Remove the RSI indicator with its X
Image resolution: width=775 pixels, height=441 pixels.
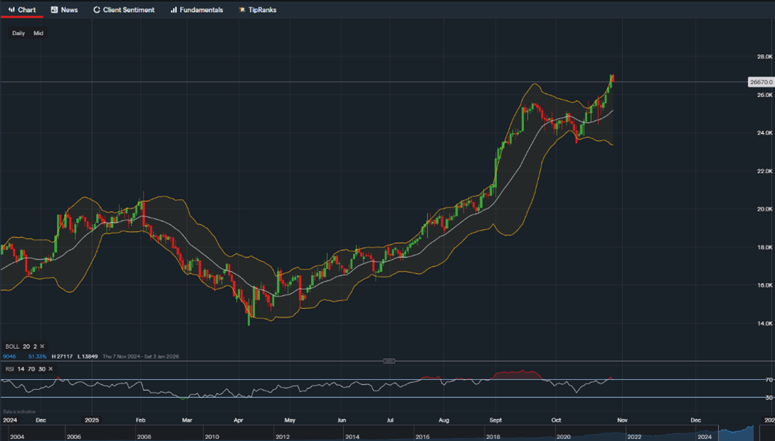[50, 368]
